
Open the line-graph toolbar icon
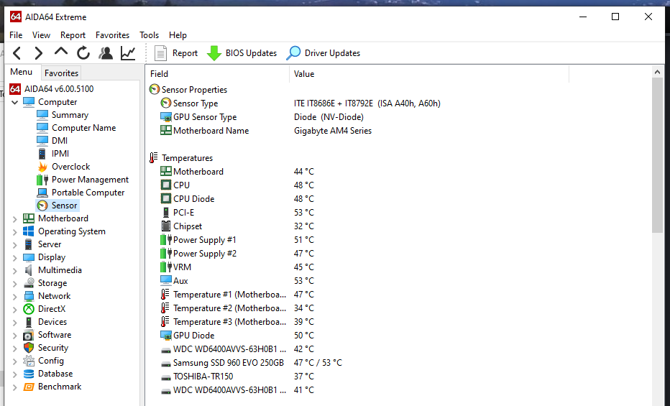pos(128,53)
